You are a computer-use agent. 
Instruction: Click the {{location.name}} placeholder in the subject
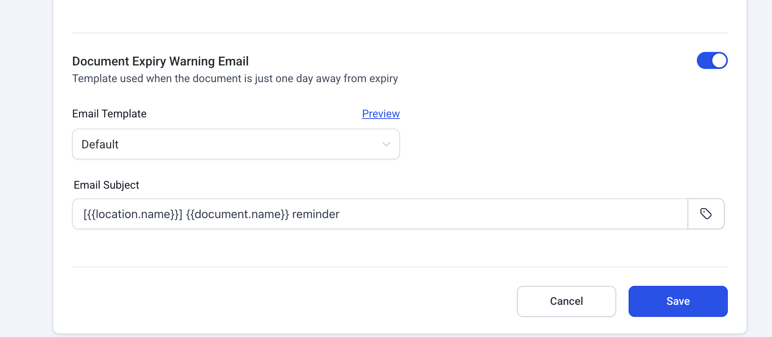coord(134,214)
